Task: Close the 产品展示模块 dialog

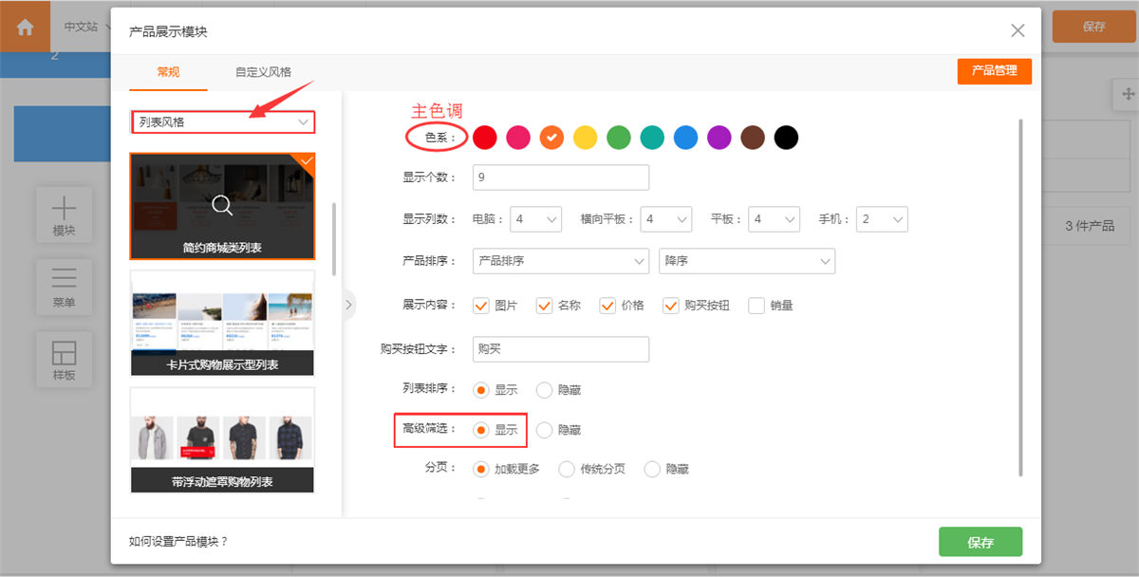Action: 1018,30
